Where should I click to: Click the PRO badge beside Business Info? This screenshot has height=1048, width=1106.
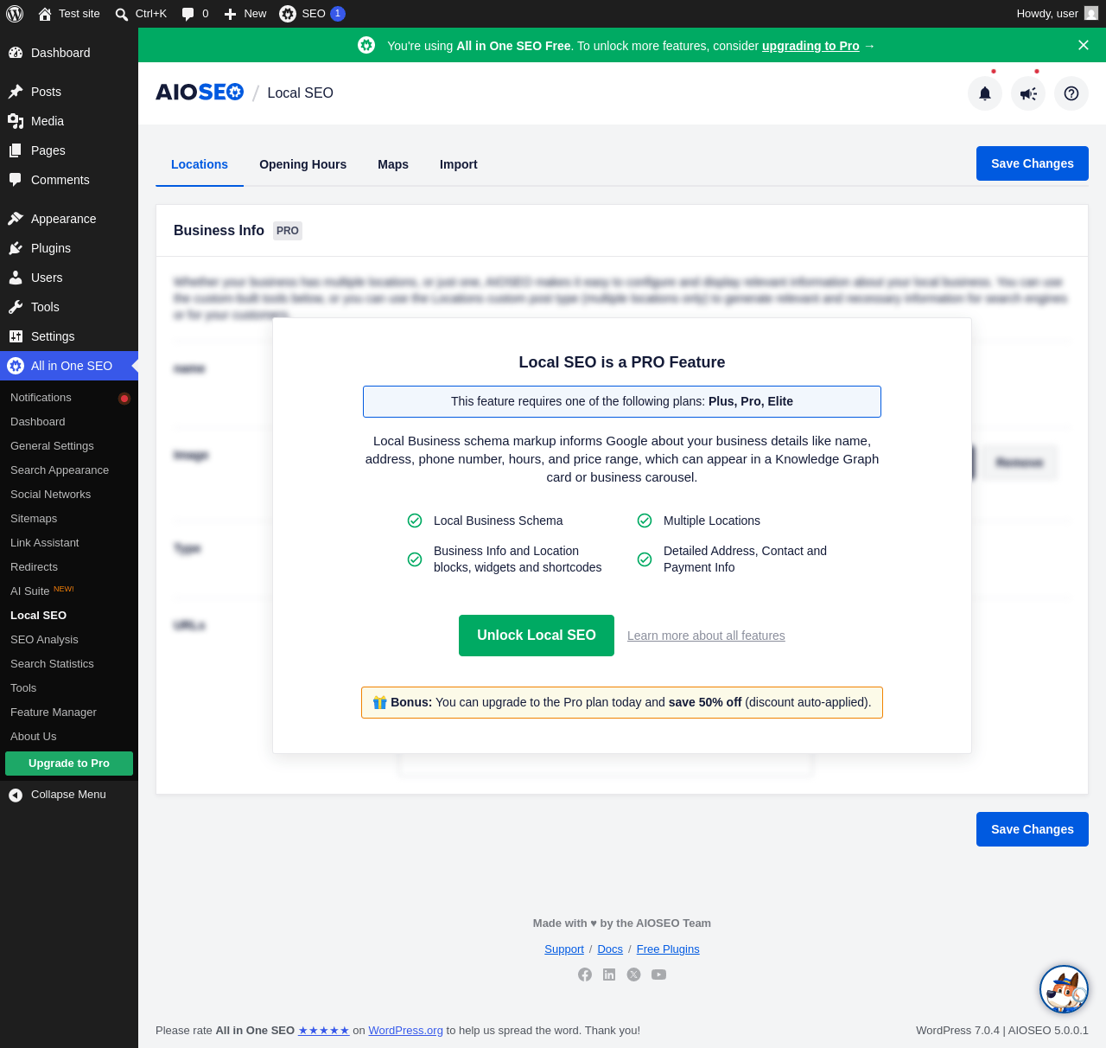288,231
